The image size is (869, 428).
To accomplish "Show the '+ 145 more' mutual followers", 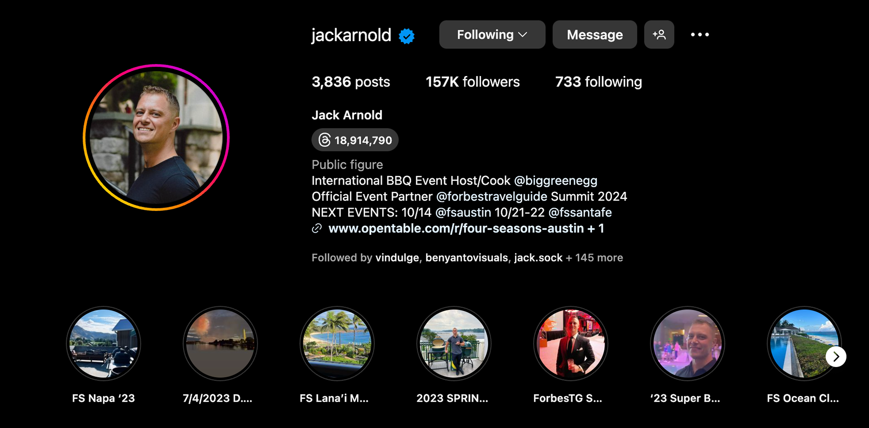I will pos(594,257).
